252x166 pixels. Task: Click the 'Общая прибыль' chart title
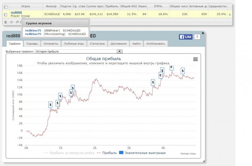pyautogui.click(x=104, y=59)
